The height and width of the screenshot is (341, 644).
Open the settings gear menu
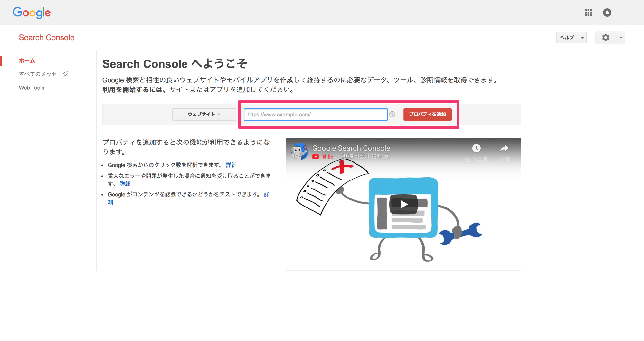coord(610,38)
